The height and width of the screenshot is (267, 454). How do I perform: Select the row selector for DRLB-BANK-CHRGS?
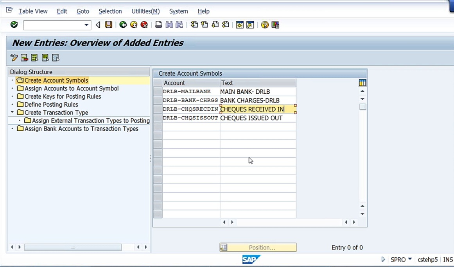(x=158, y=100)
